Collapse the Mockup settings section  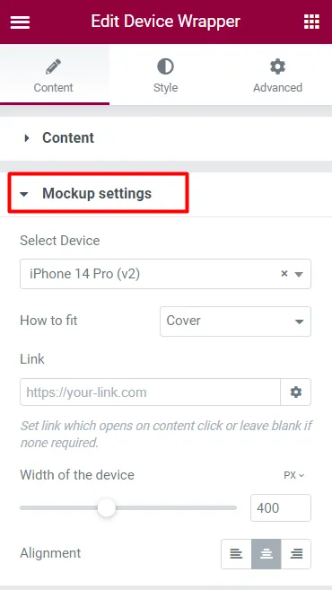coord(98,193)
